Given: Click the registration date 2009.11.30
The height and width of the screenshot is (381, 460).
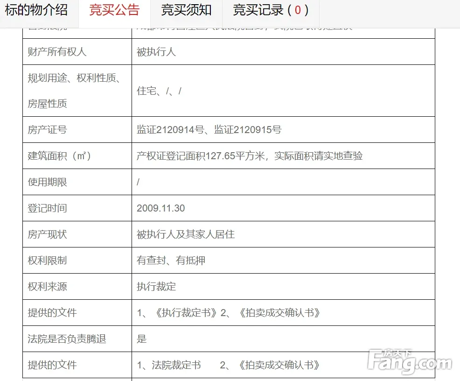Looking at the screenshot, I should click(160, 208).
